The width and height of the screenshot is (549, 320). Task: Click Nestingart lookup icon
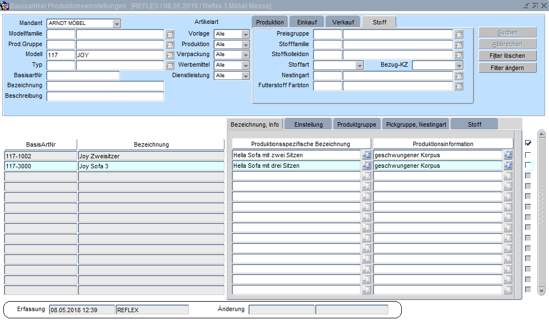pos(458,76)
